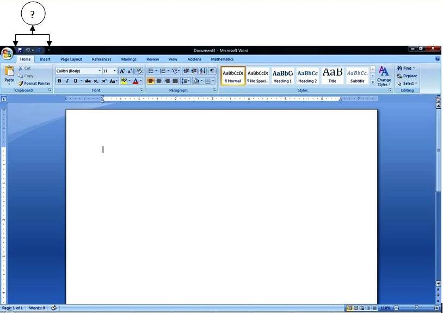
Task: Expand the Styles gallery More arrow
Action: pyautogui.click(x=373, y=82)
